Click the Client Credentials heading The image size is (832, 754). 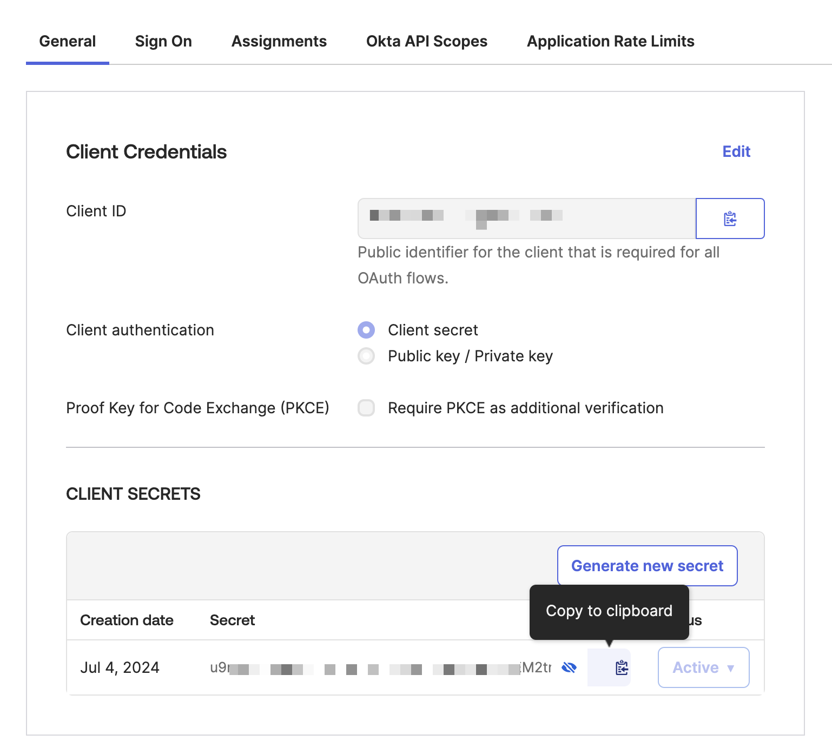146,152
